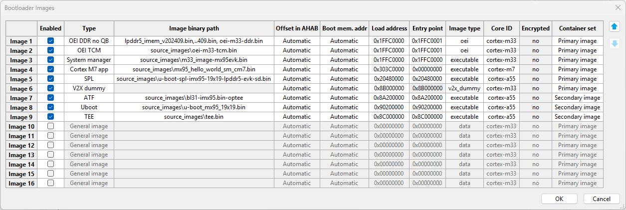Open Container set cell for Image 7
Viewport: 626px width, 210px height.
577,98
